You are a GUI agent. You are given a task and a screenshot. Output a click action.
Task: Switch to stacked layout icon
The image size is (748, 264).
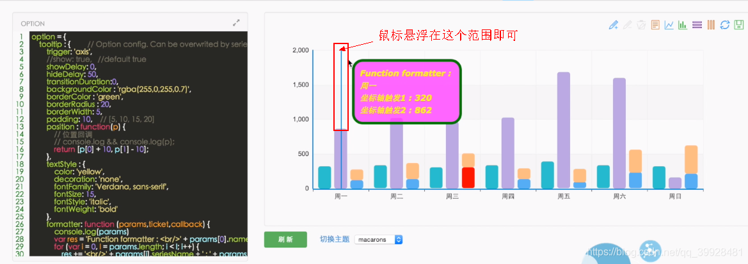tap(697, 24)
